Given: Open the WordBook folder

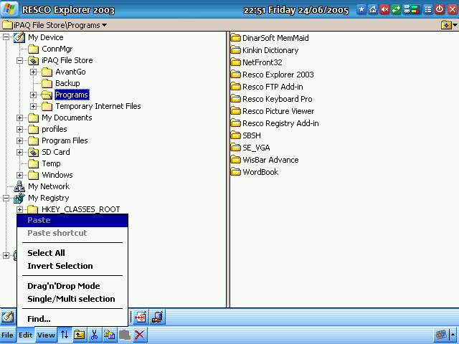Looking at the screenshot, I should click(x=255, y=172).
